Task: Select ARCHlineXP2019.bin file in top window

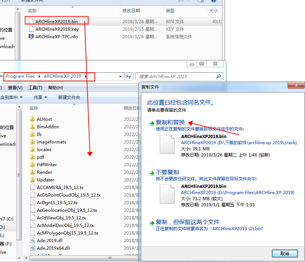Action: pyautogui.click(x=57, y=22)
